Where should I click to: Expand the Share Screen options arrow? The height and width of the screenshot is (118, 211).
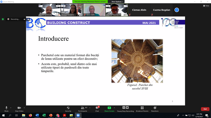114,108
